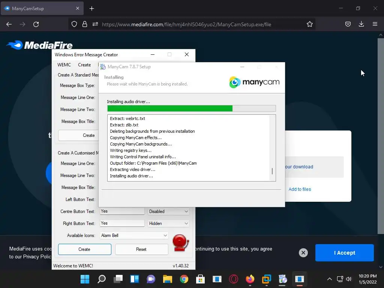This screenshot has height=288, width=384.
Task: Switch to ManyCam installer taskbar icon
Action: pyautogui.click(x=283, y=279)
